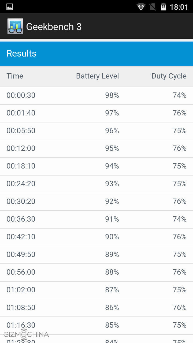Image resolution: width=193 pixels, height=343 pixels.
Task: Select the 00:49:50 result row
Action: (96, 255)
